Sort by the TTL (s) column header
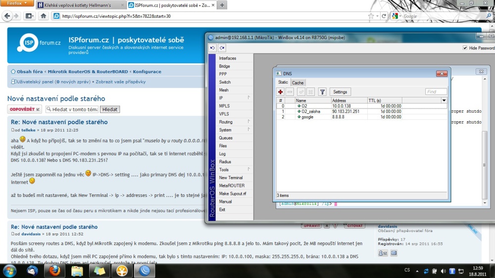This screenshot has height=278, width=495. click(385, 100)
